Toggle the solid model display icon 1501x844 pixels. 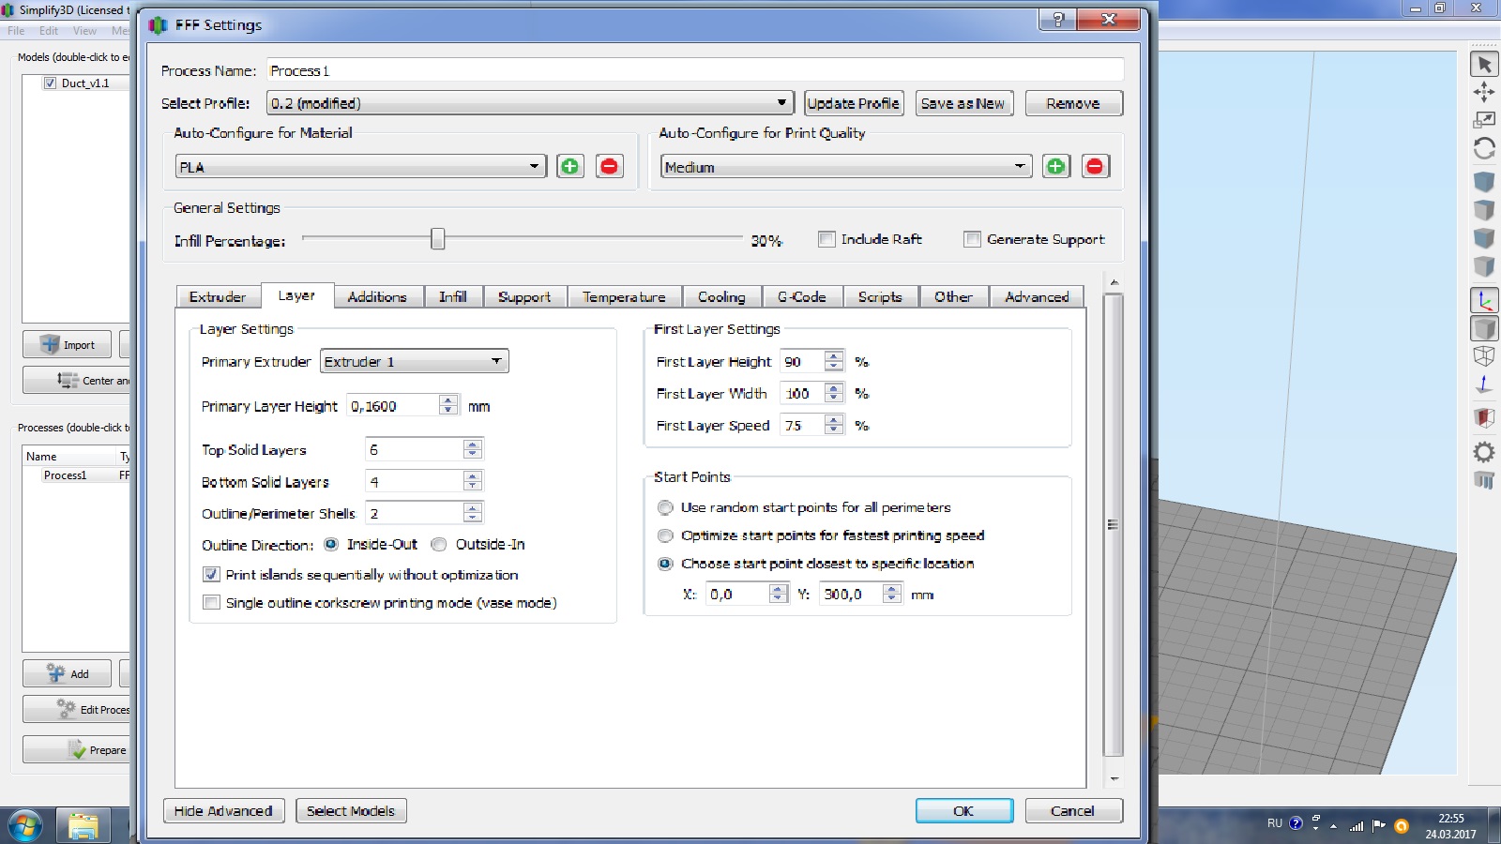(x=1484, y=328)
